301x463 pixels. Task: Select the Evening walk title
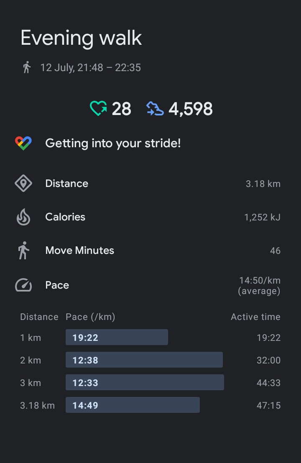[x=81, y=38]
